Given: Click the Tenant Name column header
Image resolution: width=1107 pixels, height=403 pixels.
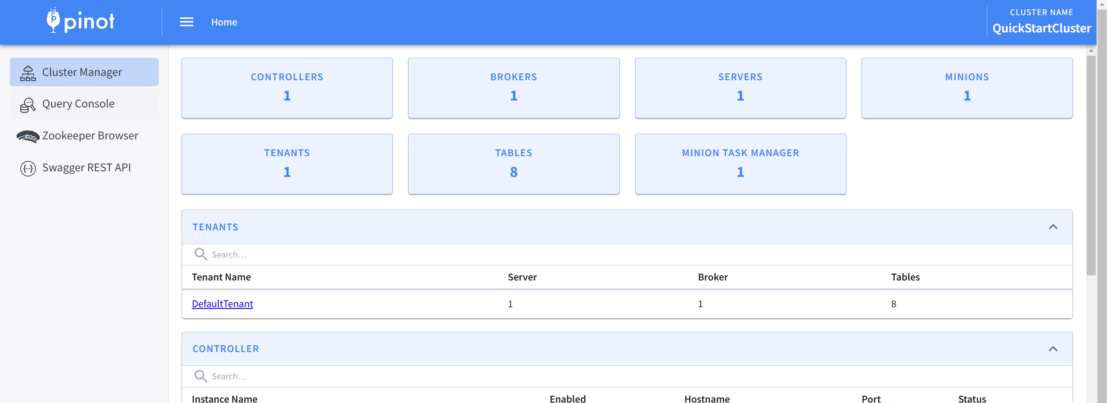Looking at the screenshot, I should coord(221,277).
